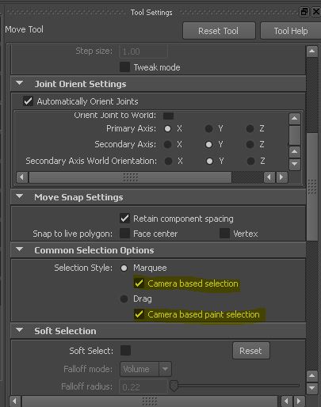Select X for Secondary Axis World Orientation
This screenshot has height=407, width=321.
click(x=168, y=161)
